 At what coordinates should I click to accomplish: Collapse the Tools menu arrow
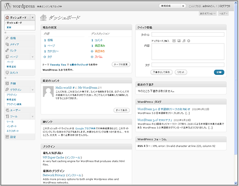(33, 116)
